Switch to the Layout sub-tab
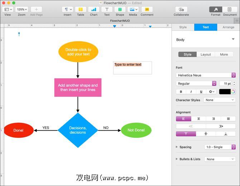 [206, 55]
